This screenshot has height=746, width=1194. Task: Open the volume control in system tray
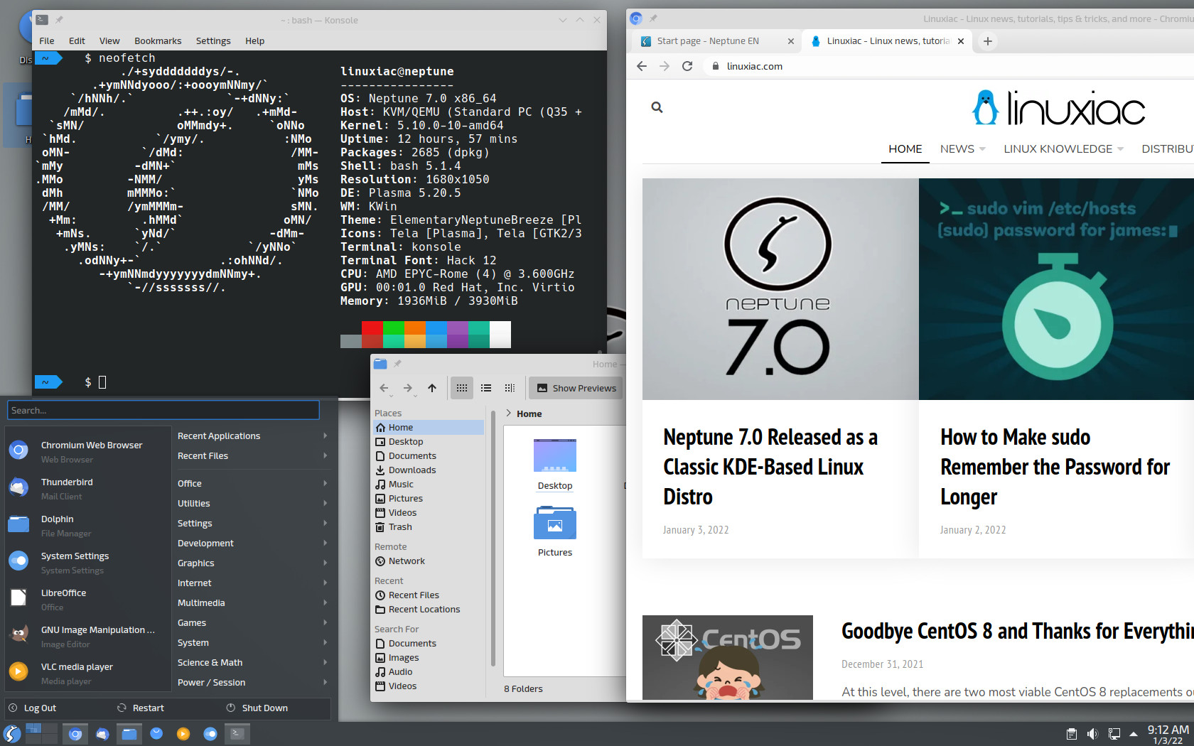pos(1092,734)
